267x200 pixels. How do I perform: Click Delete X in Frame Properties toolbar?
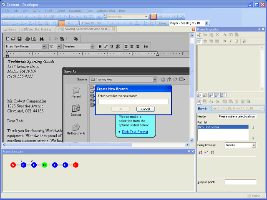pyautogui.click(x=217, y=35)
